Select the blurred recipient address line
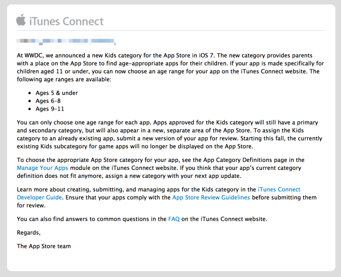The image size is (341, 277). click(66, 42)
